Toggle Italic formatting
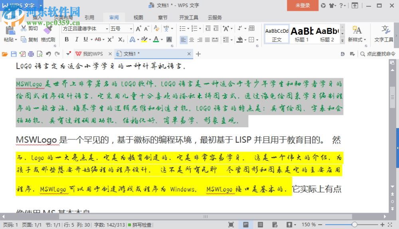The width and height of the screenshot is (399, 229). [76, 39]
